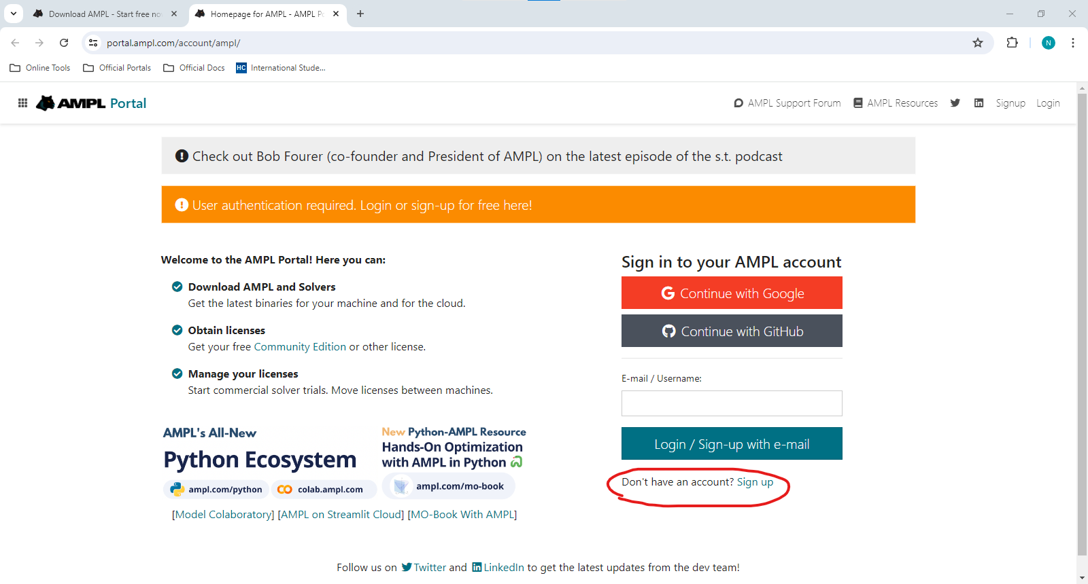The image size is (1088, 584).
Task: Click the Python Ecosystem heading
Action: (x=260, y=460)
